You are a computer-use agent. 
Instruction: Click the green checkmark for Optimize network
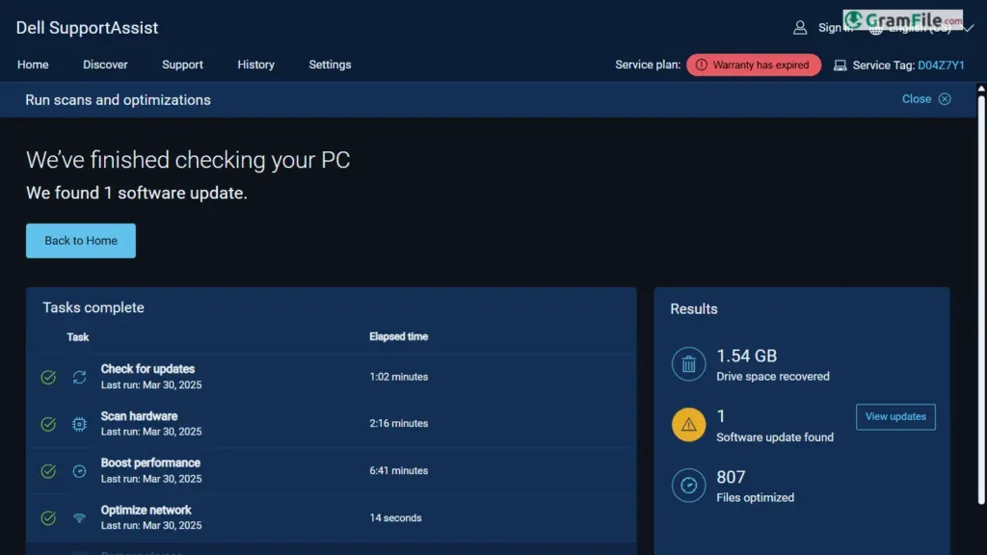[x=48, y=517]
